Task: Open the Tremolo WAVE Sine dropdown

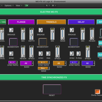Action: tap(44, 68)
